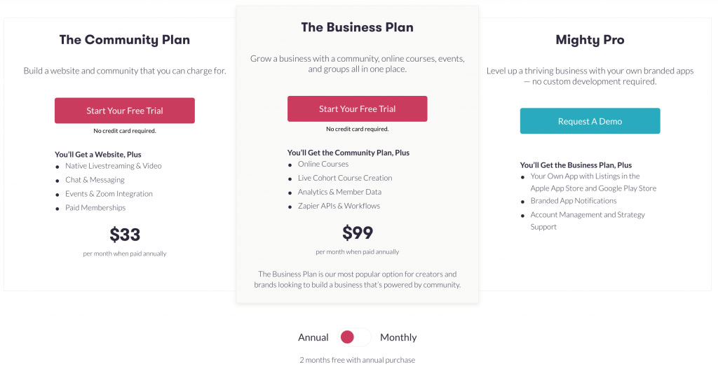Image resolution: width=718 pixels, height=369 pixels.
Task: Click the $99 price of Business Plan
Action: (357, 232)
